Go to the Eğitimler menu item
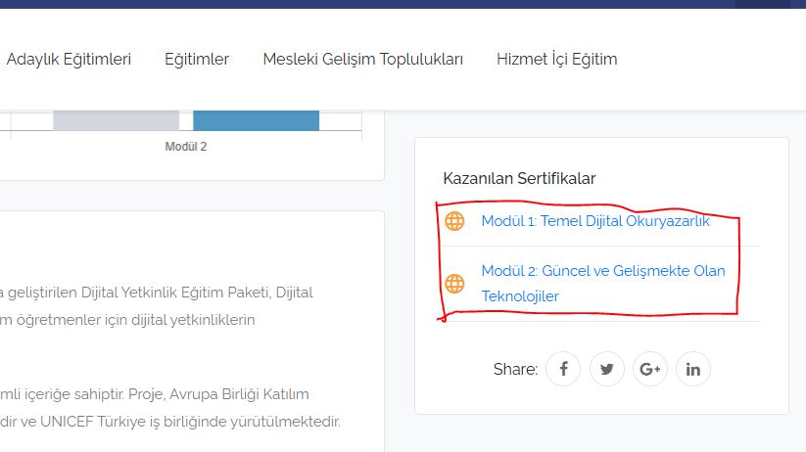 click(x=197, y=60)
